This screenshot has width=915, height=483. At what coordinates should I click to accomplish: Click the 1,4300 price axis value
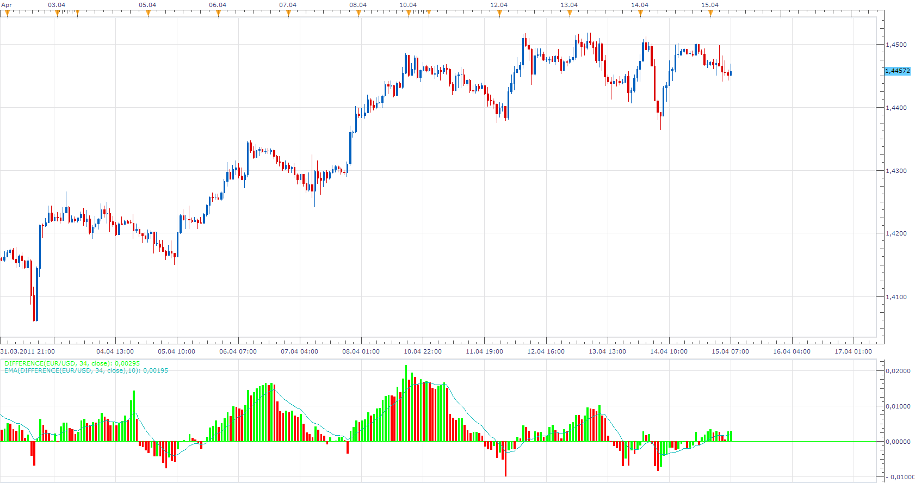[x=897, y=171]
